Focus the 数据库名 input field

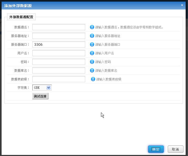[x=59, y=70]
